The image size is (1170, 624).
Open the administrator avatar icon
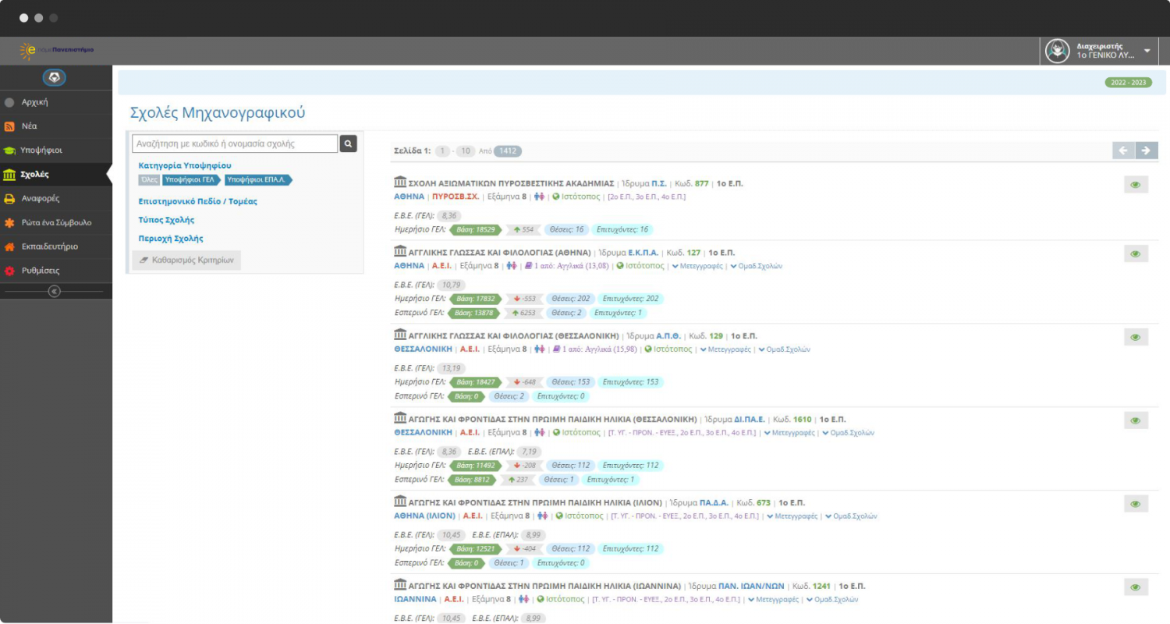pos(1057,51)
